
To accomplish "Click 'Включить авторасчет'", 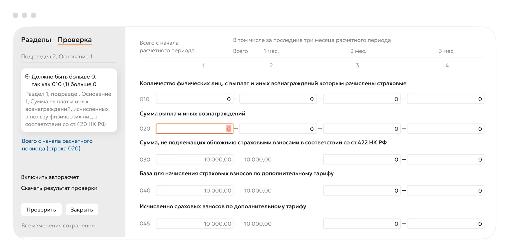I will point(50,177).
